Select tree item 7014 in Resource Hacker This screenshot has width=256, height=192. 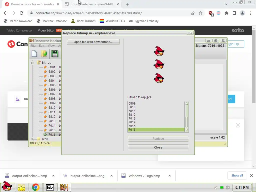pos(55,126)
